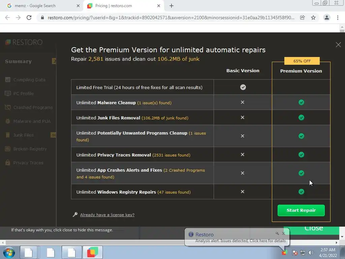Click the Basic Version column header
Viewport: 345px width, 259px height.
[243, 71]
